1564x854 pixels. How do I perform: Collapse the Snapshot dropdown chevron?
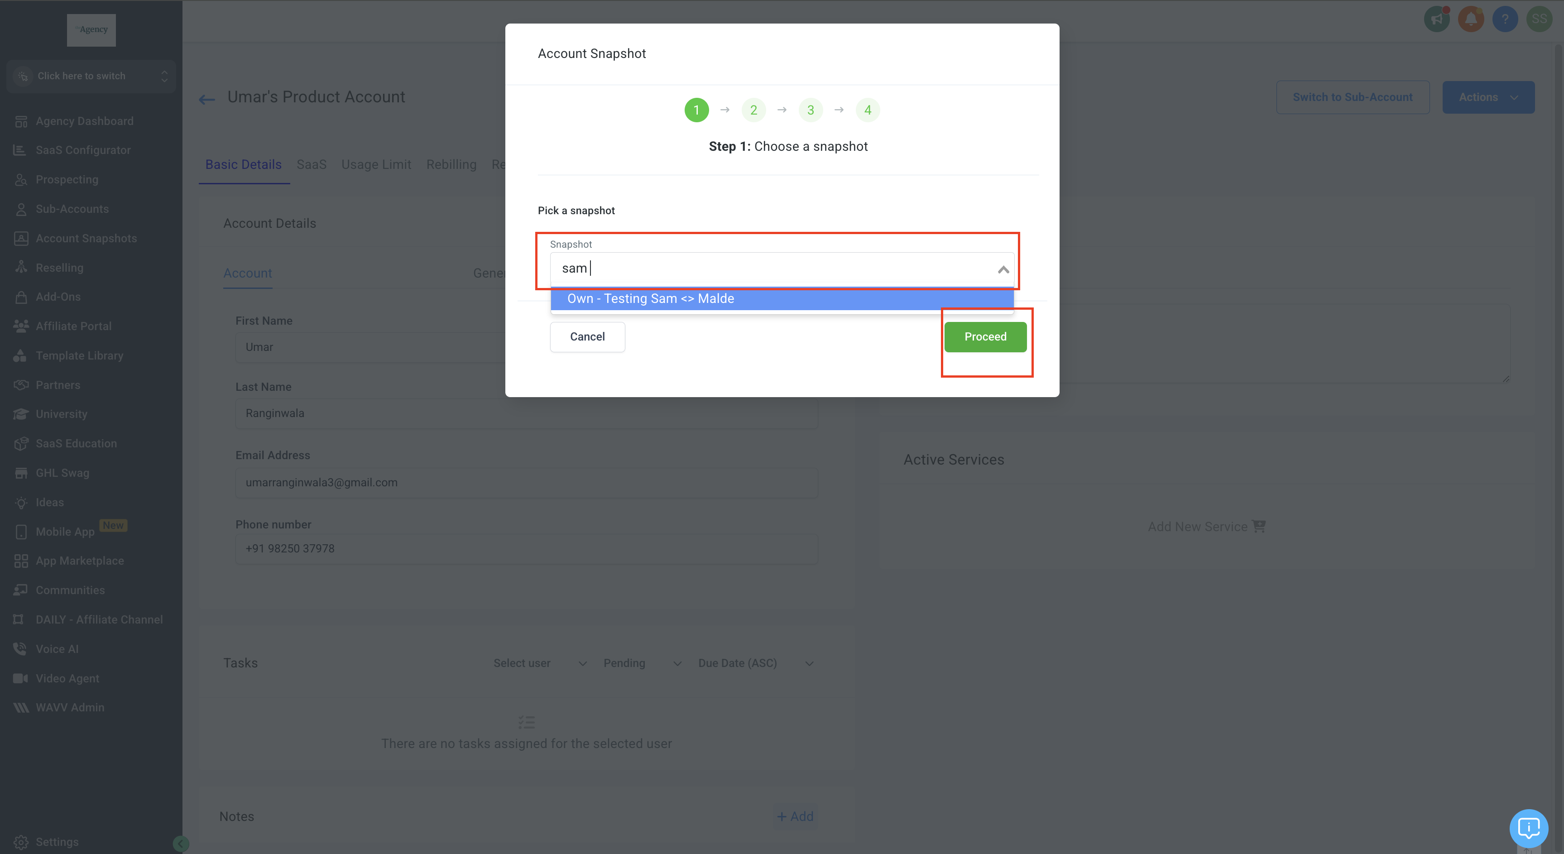click(1003, 269)
